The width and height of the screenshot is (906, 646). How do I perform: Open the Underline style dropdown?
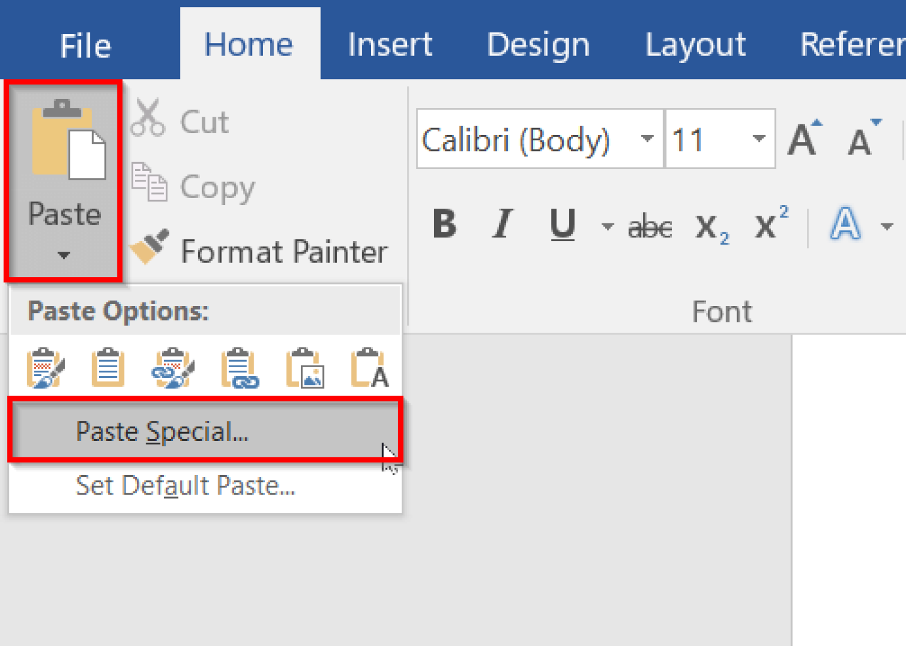point(607,227)
